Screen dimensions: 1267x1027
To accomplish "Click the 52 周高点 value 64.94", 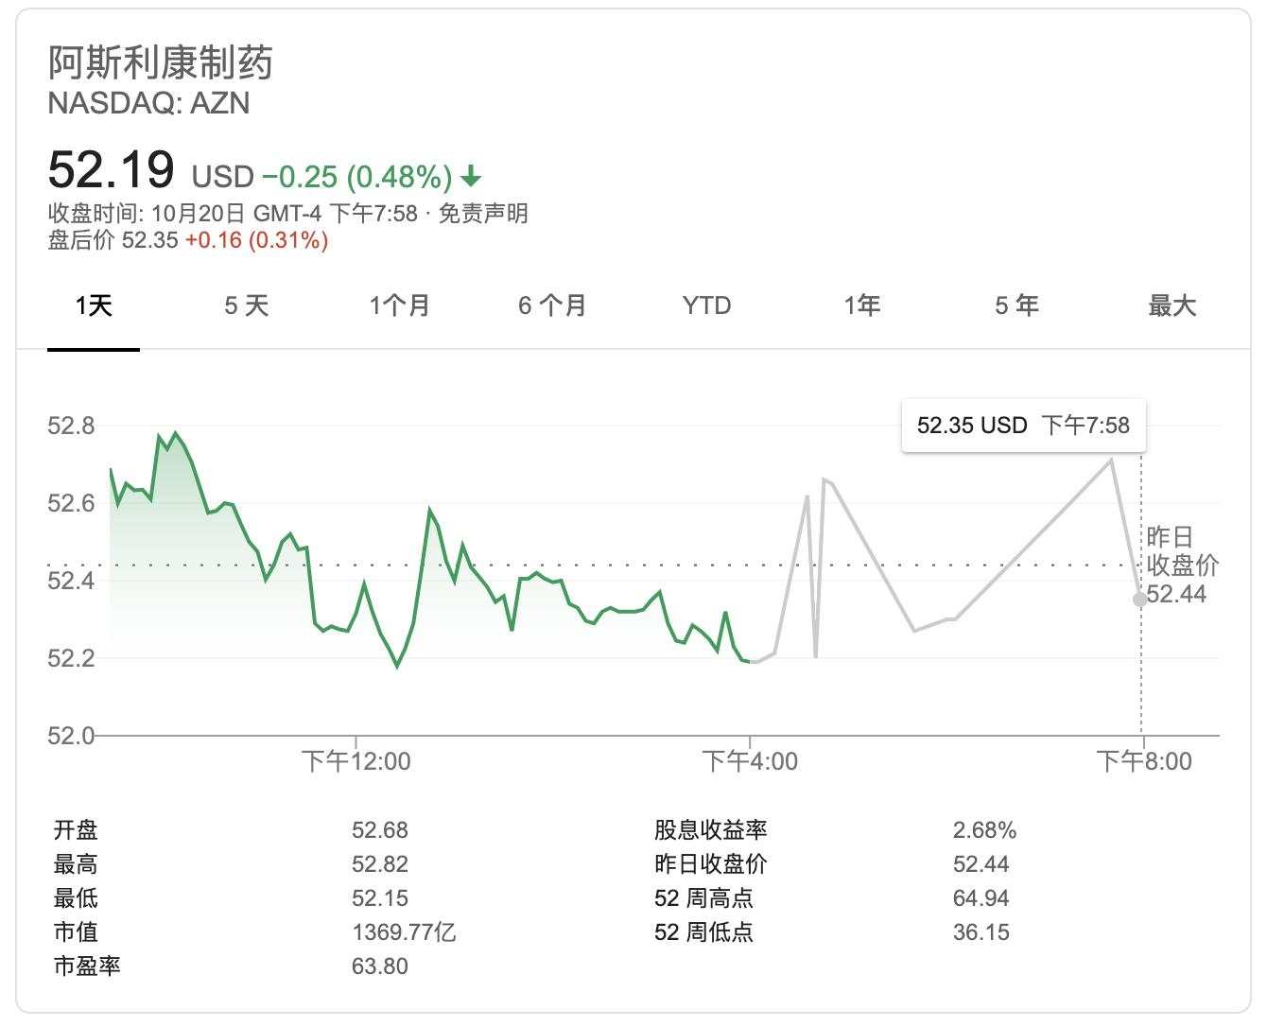I will tap(981, 898).
